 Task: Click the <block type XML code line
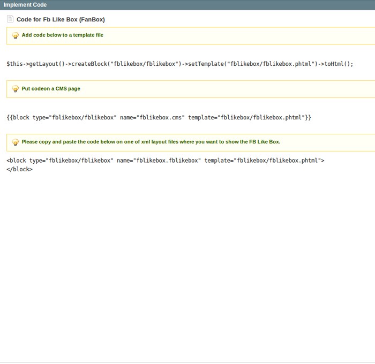[165, 161]
